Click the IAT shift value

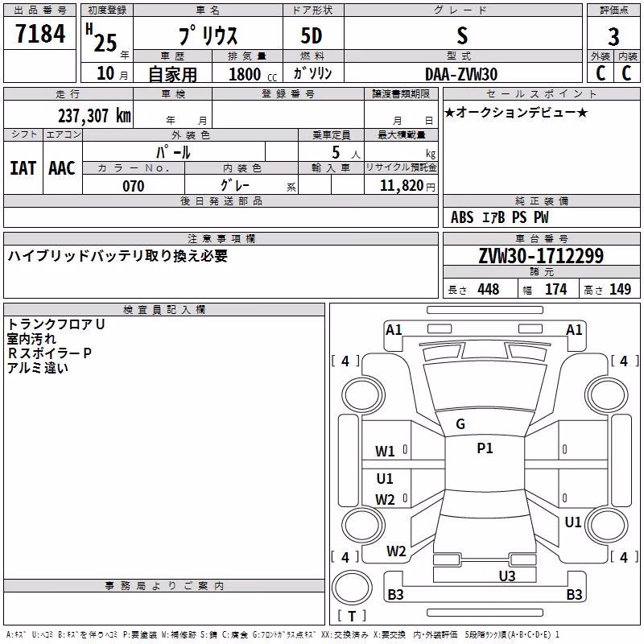pos(23,168)
